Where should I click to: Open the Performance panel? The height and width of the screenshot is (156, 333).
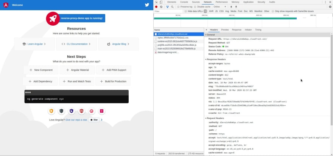[221, 2]
